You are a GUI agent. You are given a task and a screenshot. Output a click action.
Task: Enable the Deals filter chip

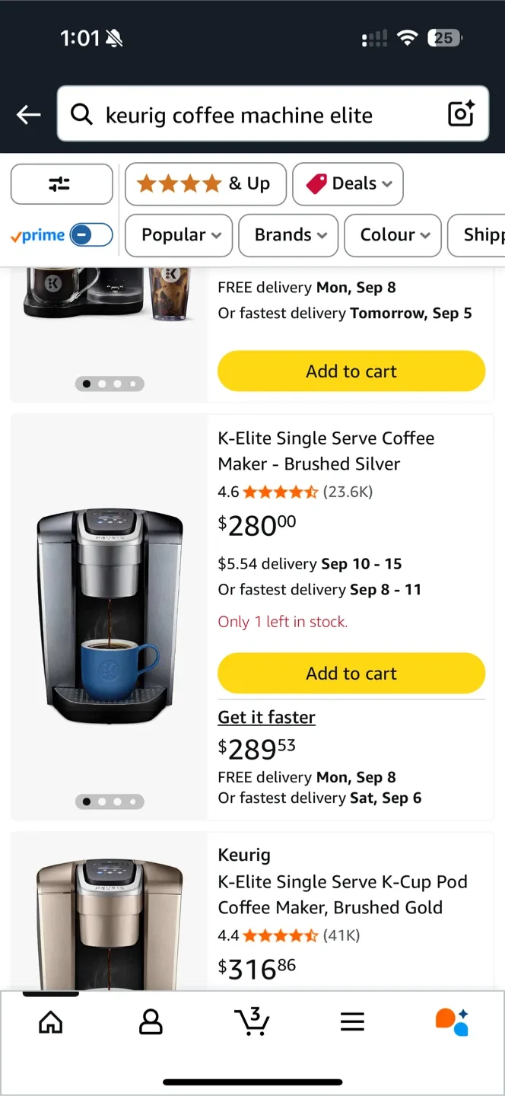[x=348, y=183]
